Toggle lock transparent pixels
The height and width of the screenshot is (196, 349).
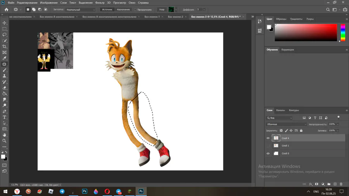281,131
